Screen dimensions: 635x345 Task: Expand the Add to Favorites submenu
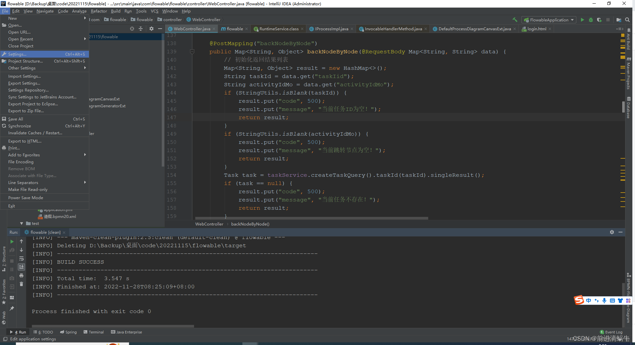[24, 155]
